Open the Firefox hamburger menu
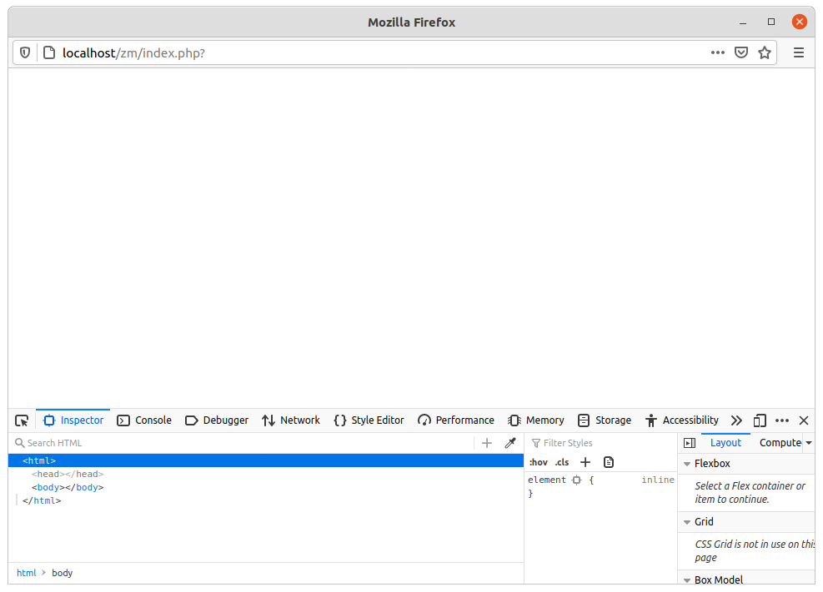 tap(798, 53)
